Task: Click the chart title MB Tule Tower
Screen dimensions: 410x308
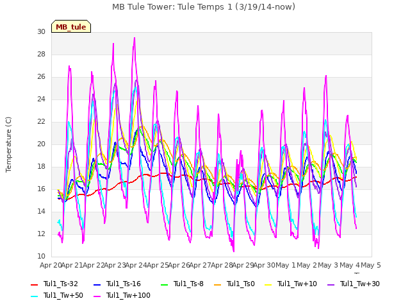Action: (204, 7)
